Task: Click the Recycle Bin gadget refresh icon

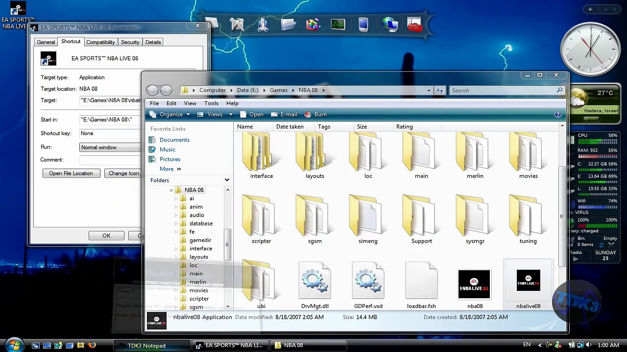Action: [x=602, y=244]
